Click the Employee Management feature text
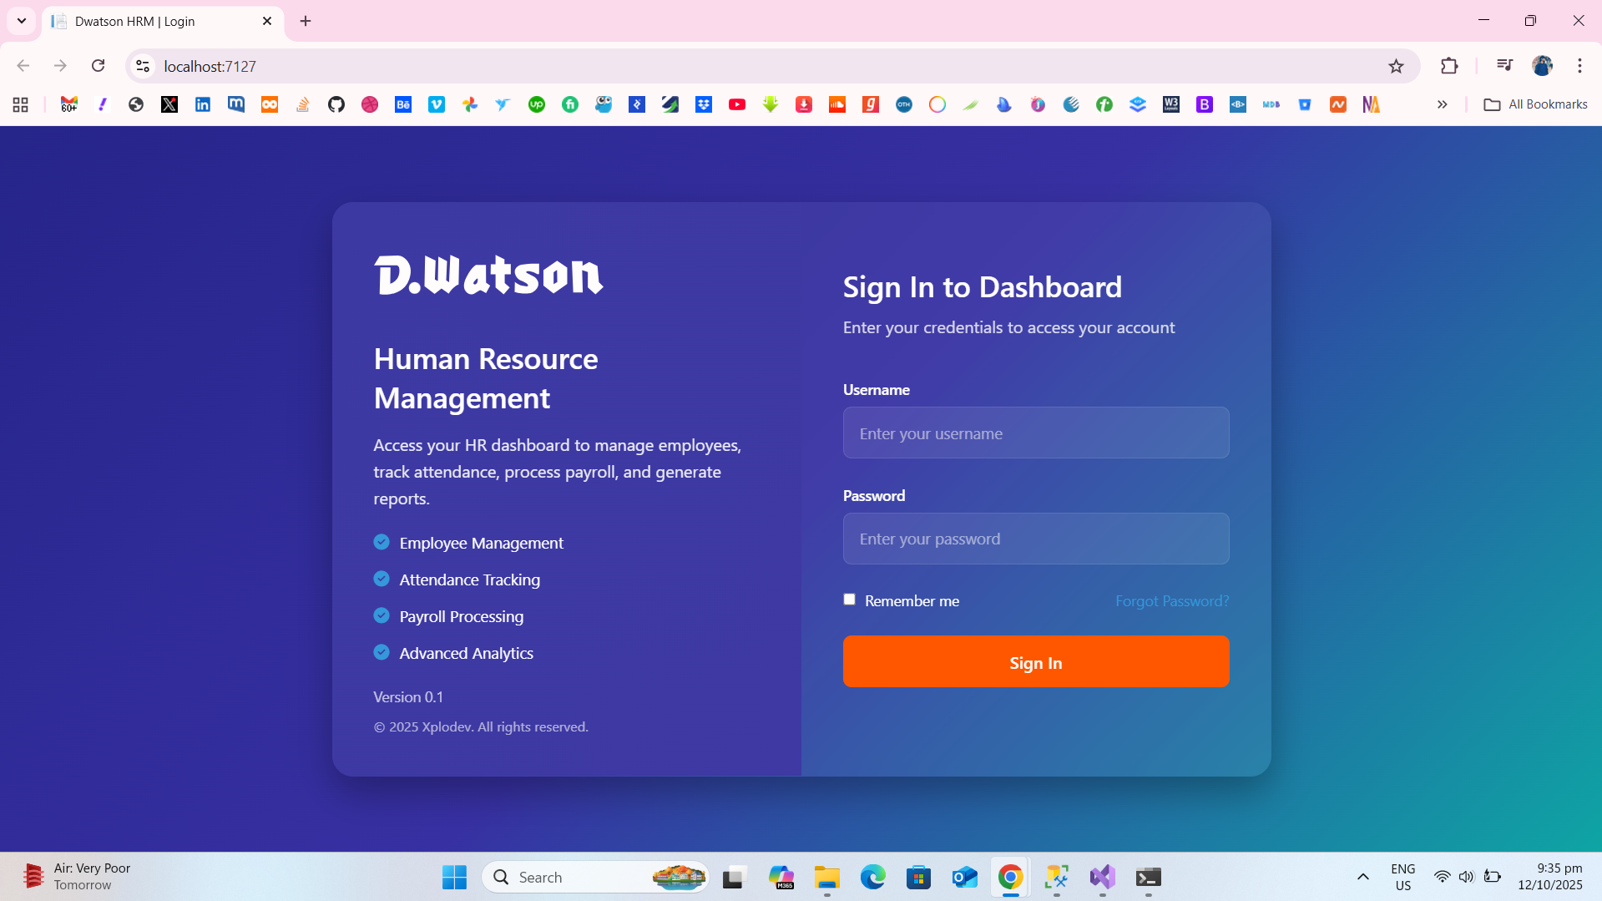 [x=481, y=544]
